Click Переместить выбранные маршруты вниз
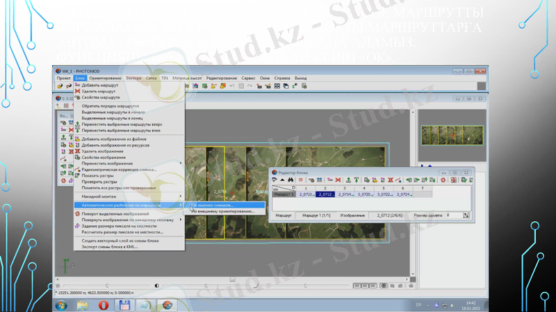556x312 pixels. (121, 130)
